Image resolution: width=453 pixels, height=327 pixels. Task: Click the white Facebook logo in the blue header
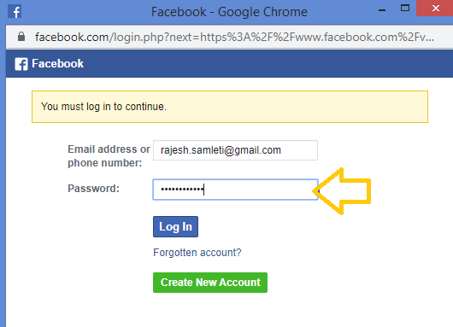pos(21,64)
